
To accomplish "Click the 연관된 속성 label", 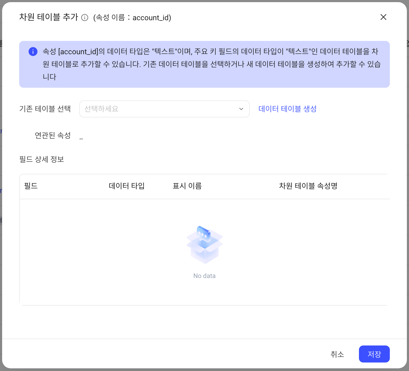I will point(53,135).
